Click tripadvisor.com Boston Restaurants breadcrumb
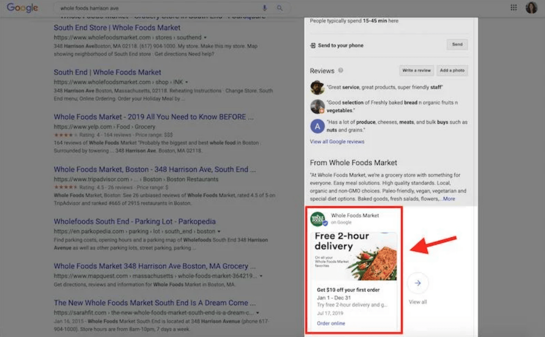This screenshot has height=337, width=545. tap(136, 179)
